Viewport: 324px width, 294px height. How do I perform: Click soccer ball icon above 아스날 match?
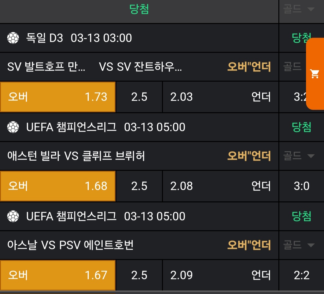13,217
